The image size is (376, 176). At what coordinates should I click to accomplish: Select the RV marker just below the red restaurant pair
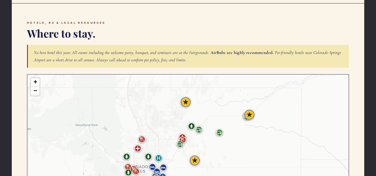click(x=180, y=144)
